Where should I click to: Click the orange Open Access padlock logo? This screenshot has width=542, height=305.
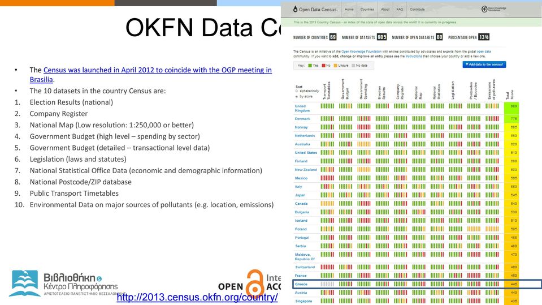pos(255,282)
